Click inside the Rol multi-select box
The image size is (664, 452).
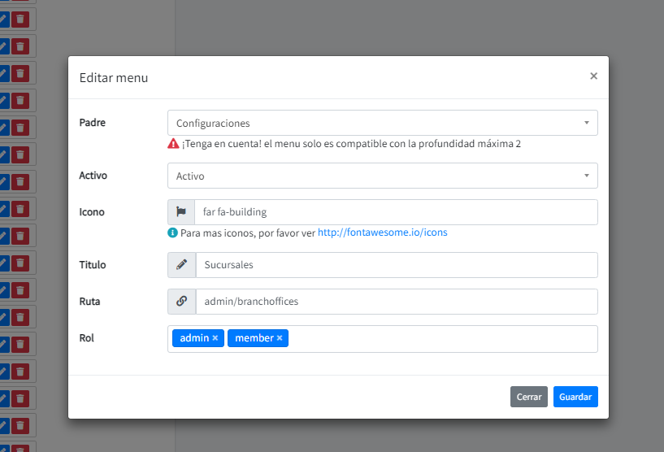pos(439,339)
